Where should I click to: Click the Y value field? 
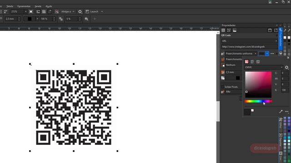point(285,85)
